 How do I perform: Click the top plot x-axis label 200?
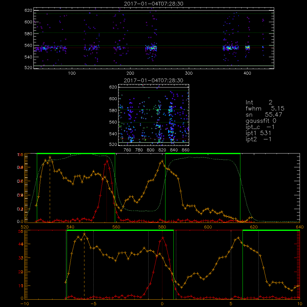click(x=130, y=73)
